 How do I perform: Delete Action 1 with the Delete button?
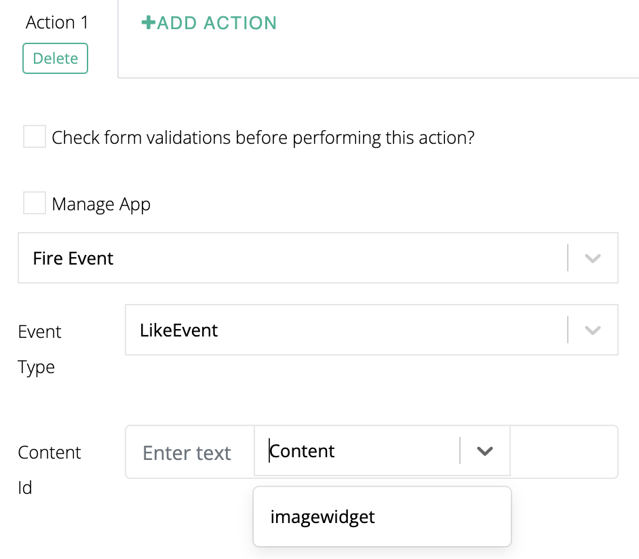pyautogui.click(x=56, y=58)
